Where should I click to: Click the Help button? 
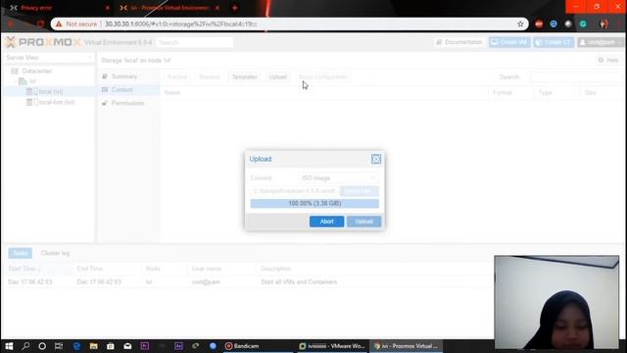coord(608,60)
